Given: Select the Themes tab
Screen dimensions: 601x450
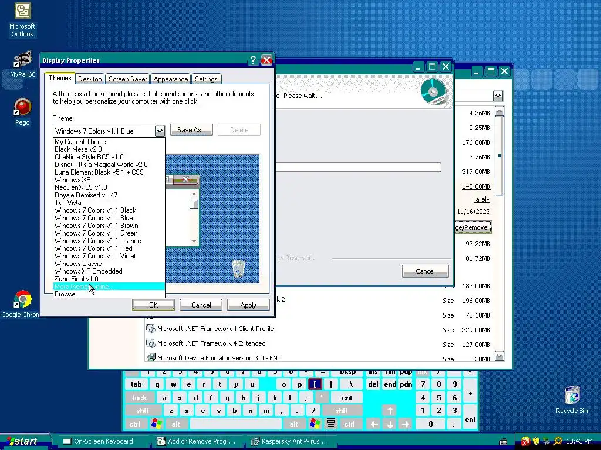Looking at the screenshot, I should pos(60,78).
